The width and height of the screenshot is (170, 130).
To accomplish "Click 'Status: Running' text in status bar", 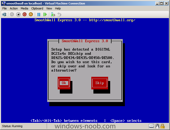I will [x=12, y=126].
